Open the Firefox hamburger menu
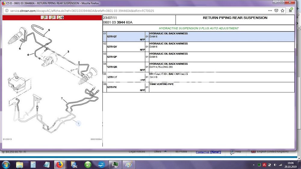Image resolution: width=301 pixels, height=169 pixels. [x=291, y=10]
